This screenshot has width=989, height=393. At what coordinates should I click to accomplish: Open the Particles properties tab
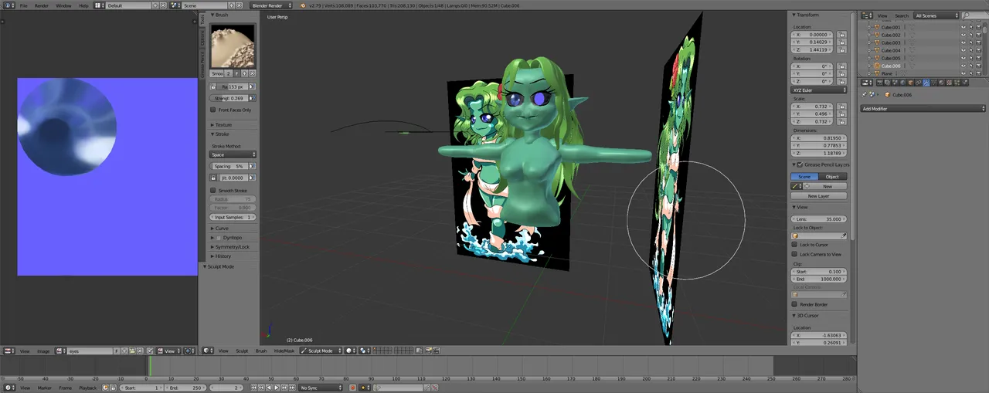957,83
